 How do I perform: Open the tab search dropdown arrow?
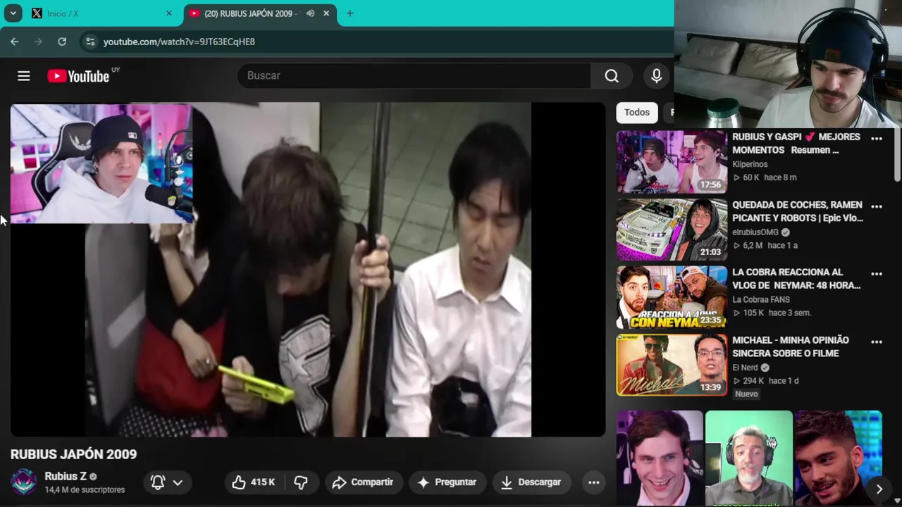13,13
